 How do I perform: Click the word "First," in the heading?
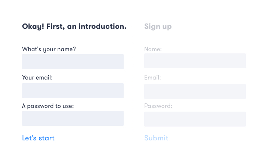tap(56, 27)
